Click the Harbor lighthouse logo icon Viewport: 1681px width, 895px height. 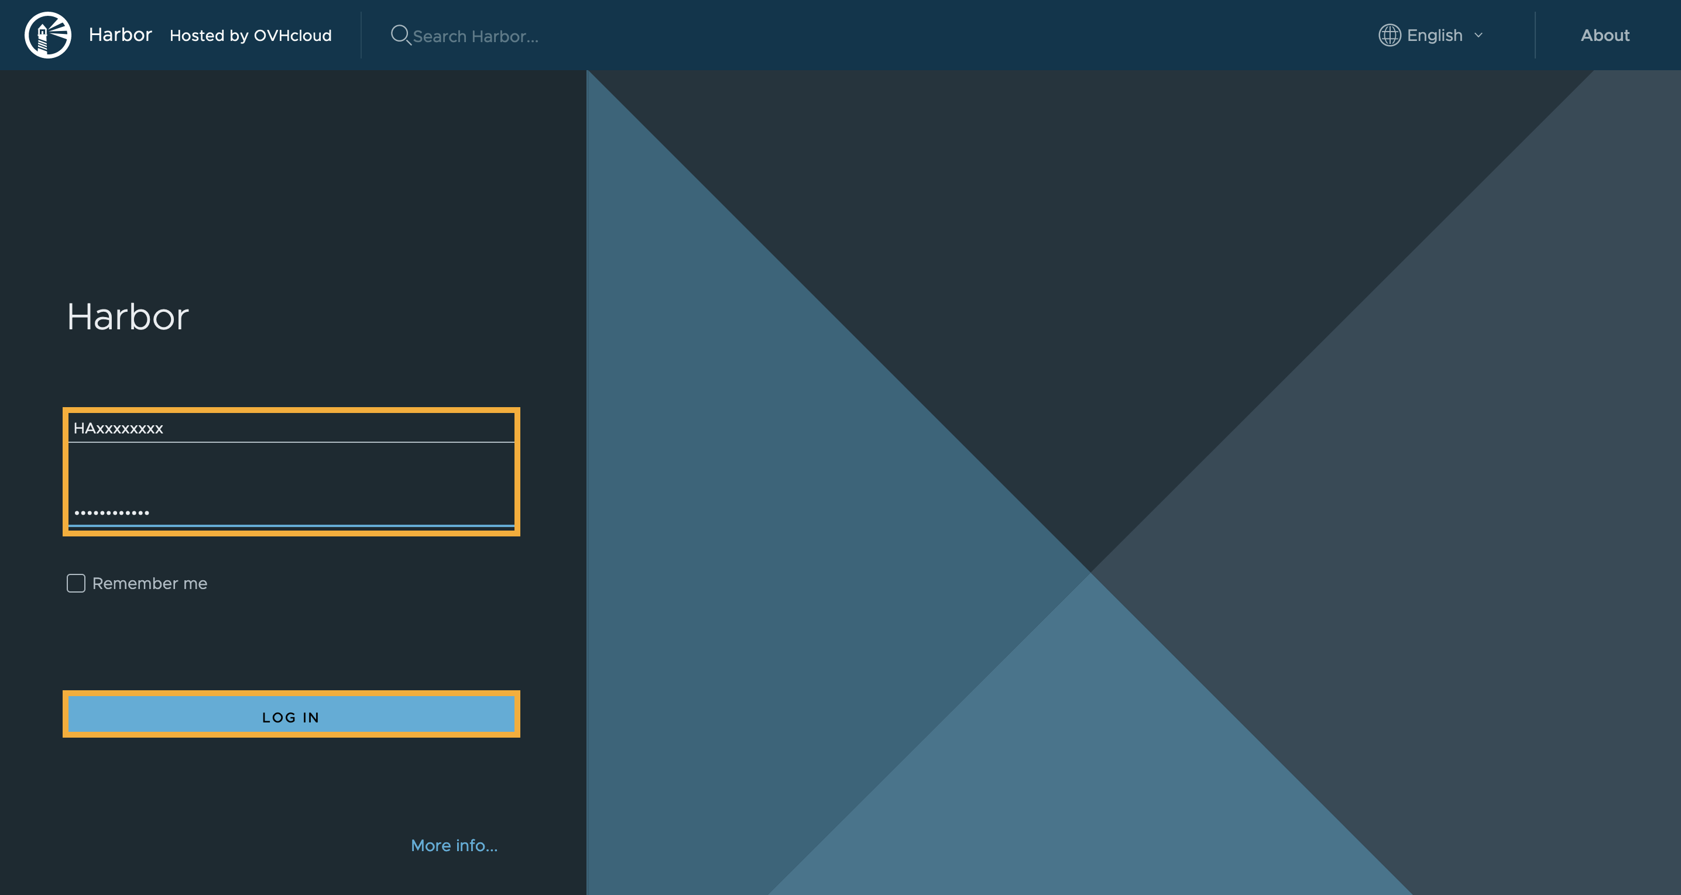point(47,35)
